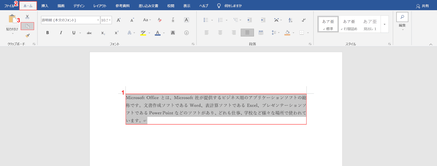The image size is (437, 166).
Task: Open Paragraph dialog launcher
Action: [x=310, y=44]
